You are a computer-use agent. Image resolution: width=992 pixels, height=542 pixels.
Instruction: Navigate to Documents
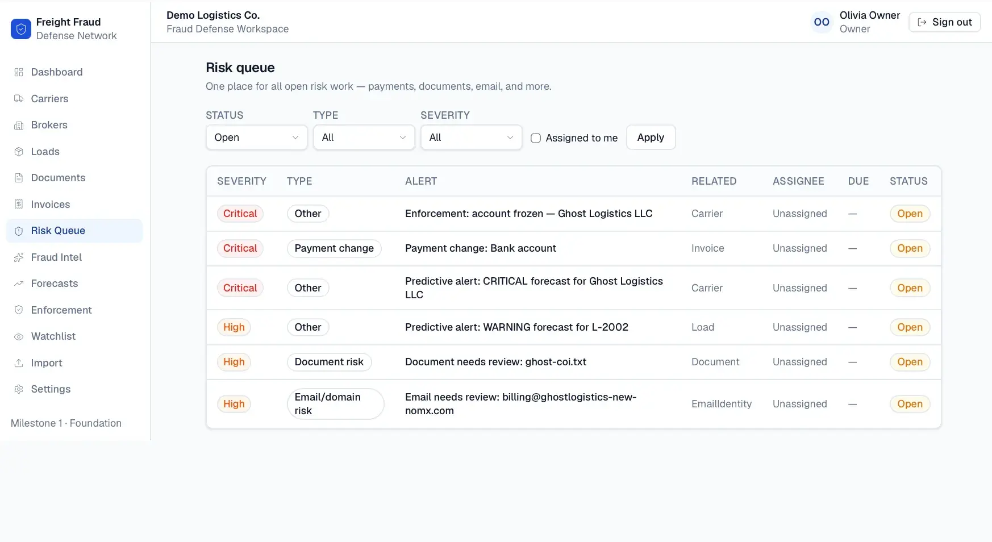(74, 178)
